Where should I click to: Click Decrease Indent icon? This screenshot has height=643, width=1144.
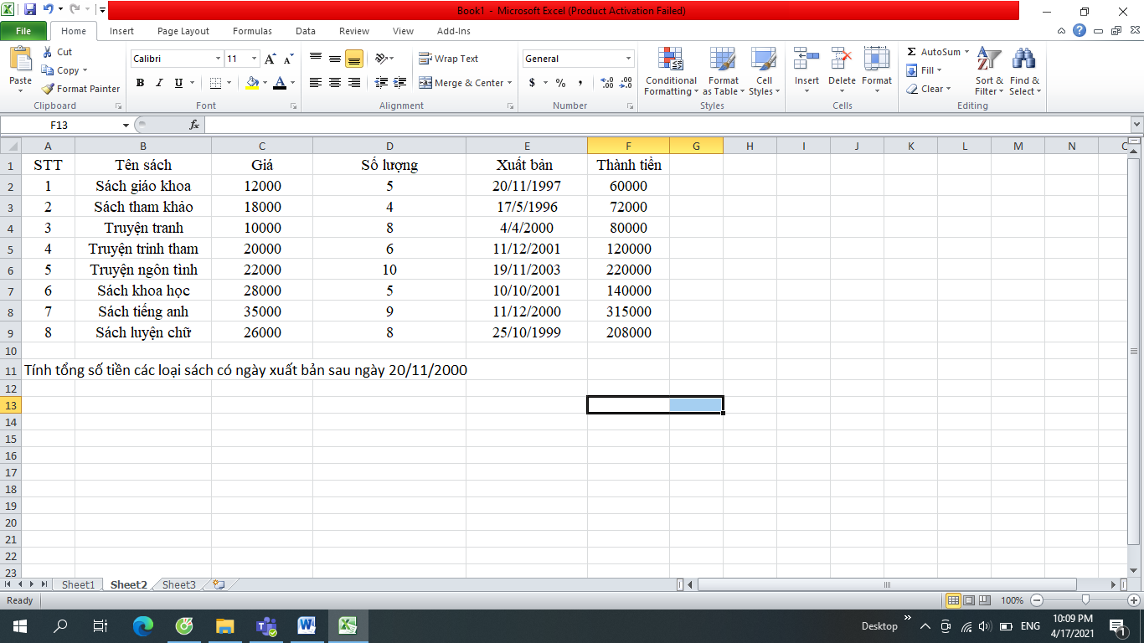[381, 83]
